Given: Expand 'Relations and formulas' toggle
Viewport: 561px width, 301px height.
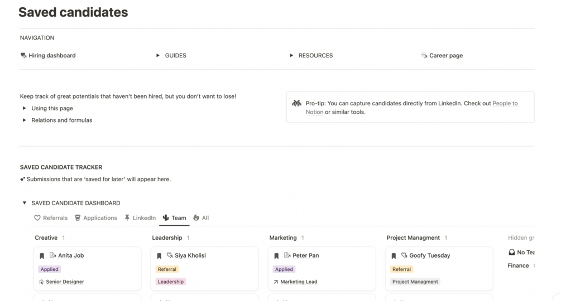Looking at the screenshot, I should [x=25, y=120].
